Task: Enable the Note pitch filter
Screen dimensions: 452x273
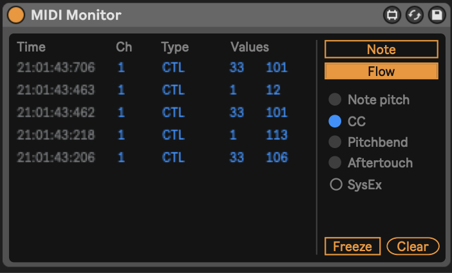Action: point(335,100)
